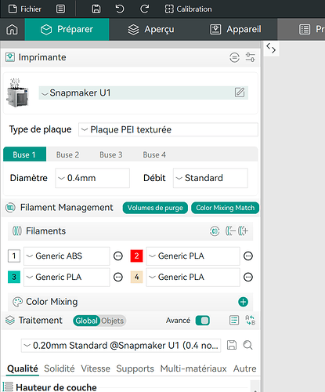
Task: Switch to the Préparer tab
Action: pos(67,29)
